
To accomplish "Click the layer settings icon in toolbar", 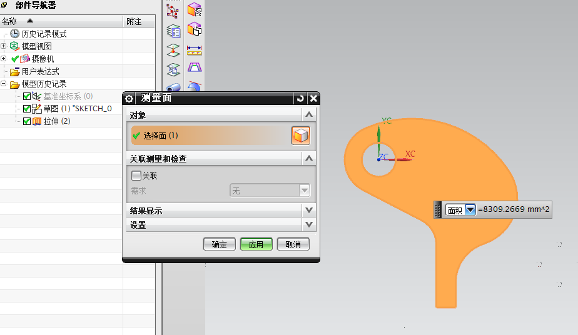I will [173, 29].
